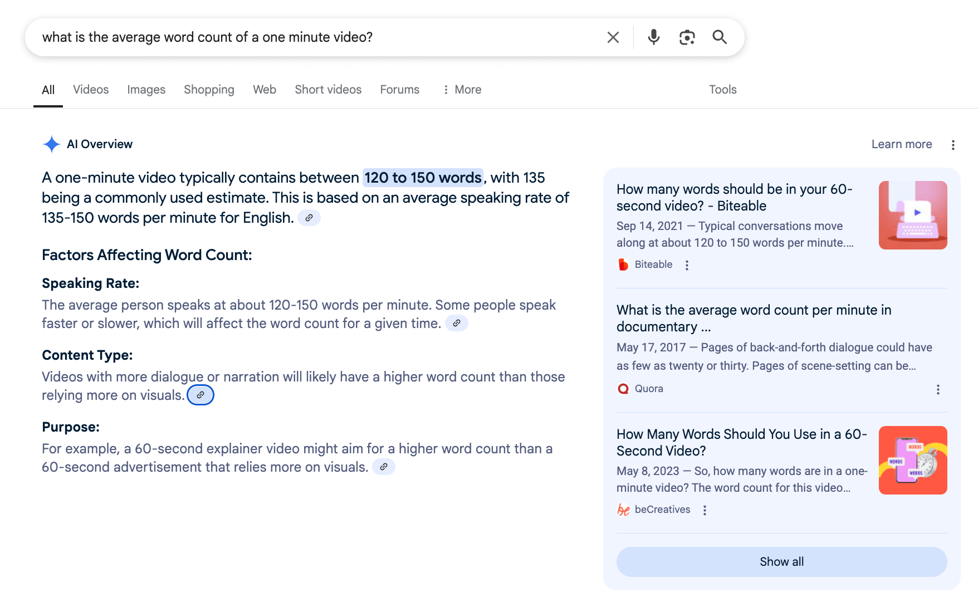Click source link icon after Purpose paragraph
978x607 pixels.
coord(384,467)
